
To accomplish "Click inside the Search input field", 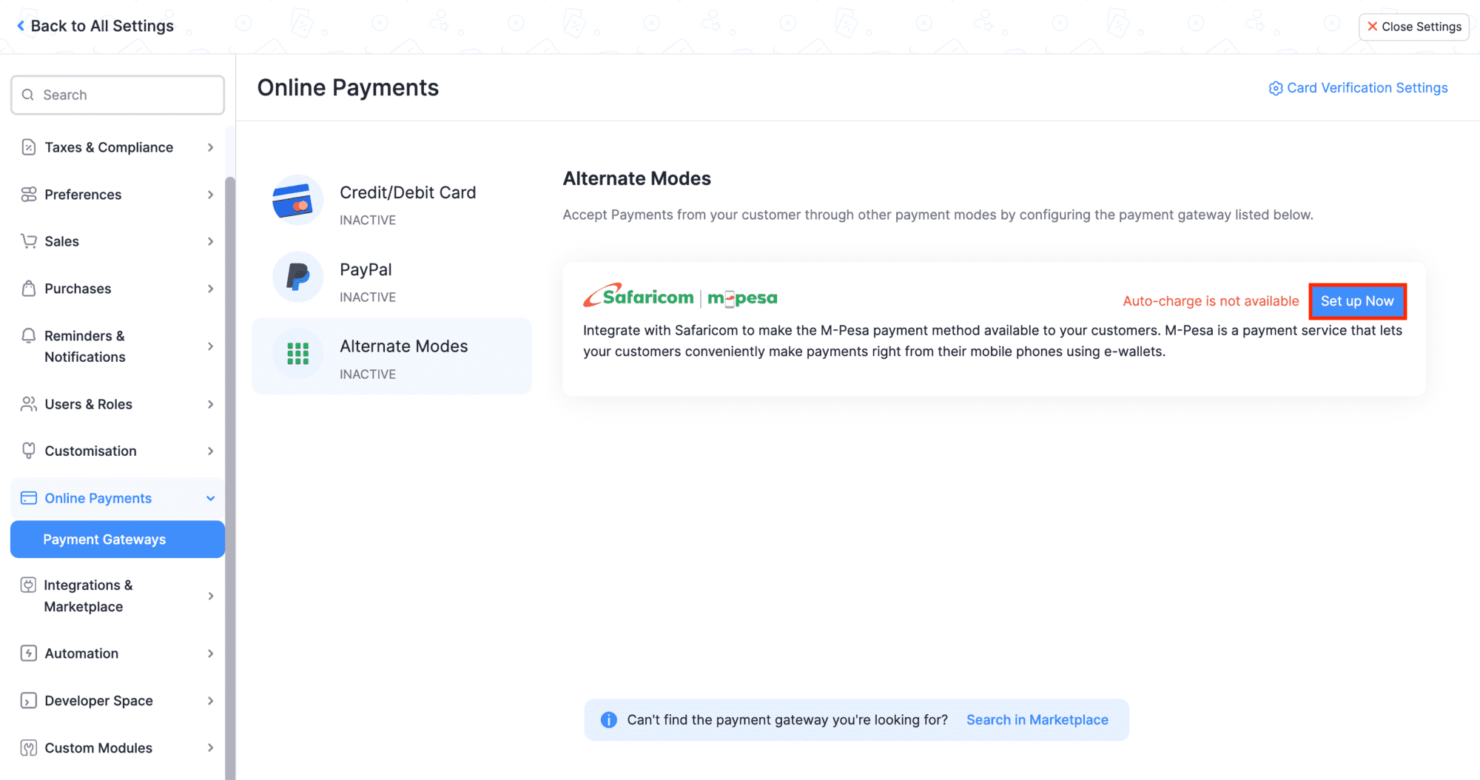I will tap(117, 95).
